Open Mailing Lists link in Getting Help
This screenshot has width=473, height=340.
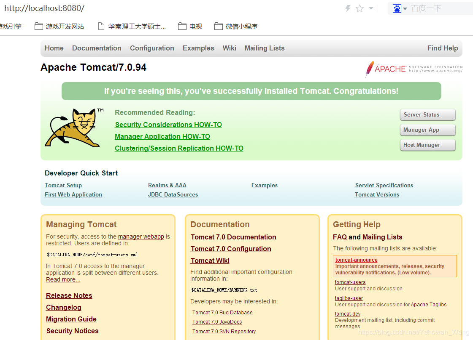click(x=382, y=237)
